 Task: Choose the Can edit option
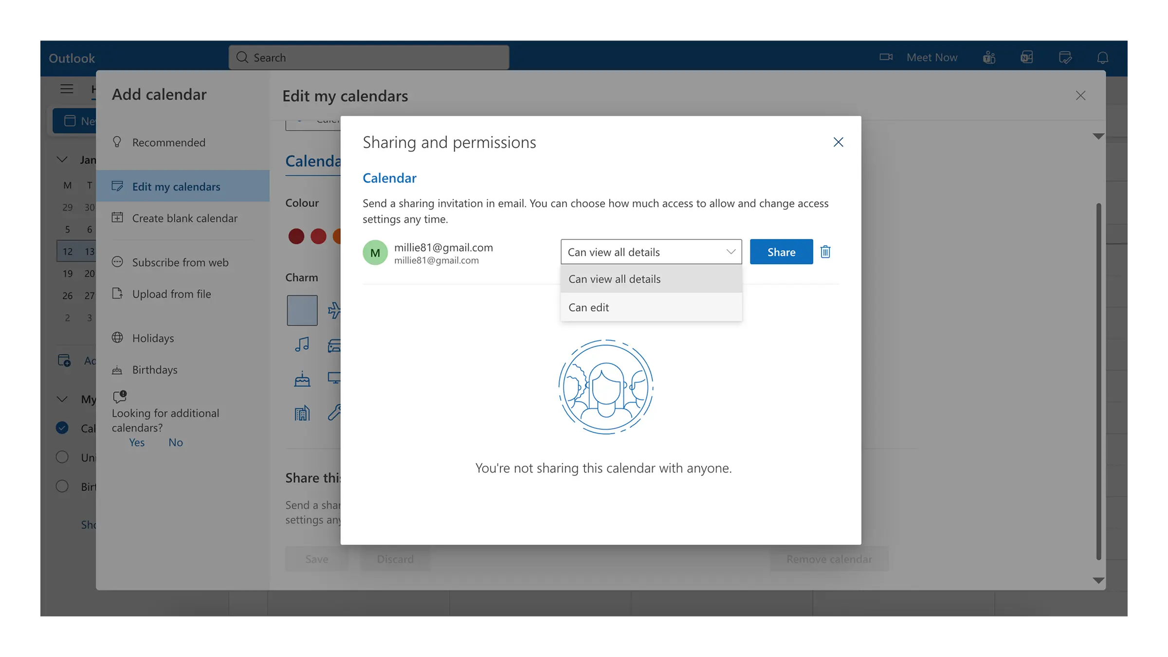pyautogui.click(x=589, y=307)
